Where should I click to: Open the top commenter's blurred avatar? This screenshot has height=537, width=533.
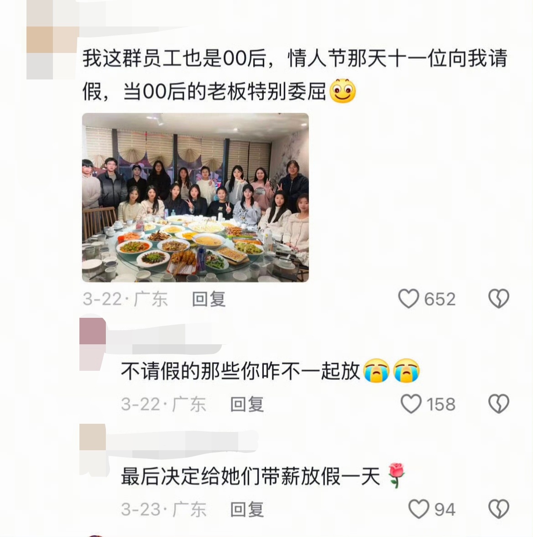click(x=53, y=40)
